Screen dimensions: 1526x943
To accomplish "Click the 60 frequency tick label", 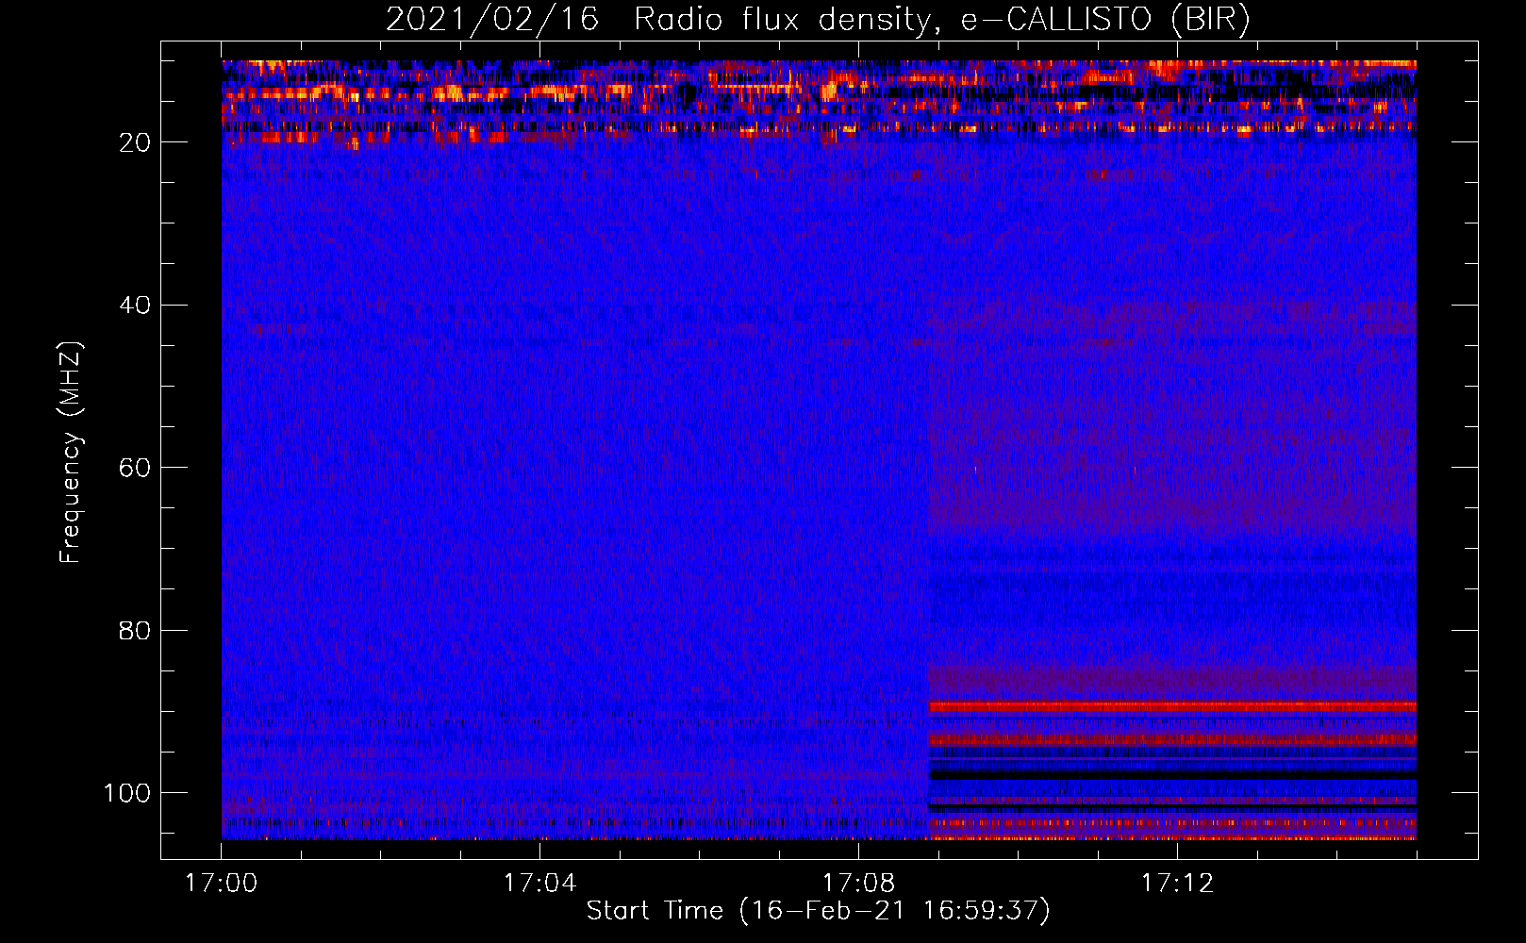I will (136, 468).
